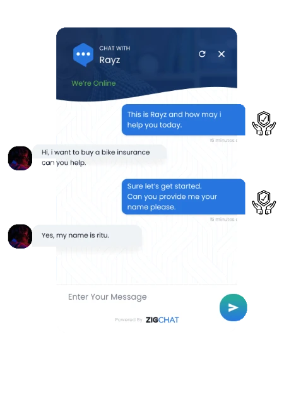Open the user avatar beside bike insurance message
The width and height of the screenshot is (284, 407).
pos(20,158)
